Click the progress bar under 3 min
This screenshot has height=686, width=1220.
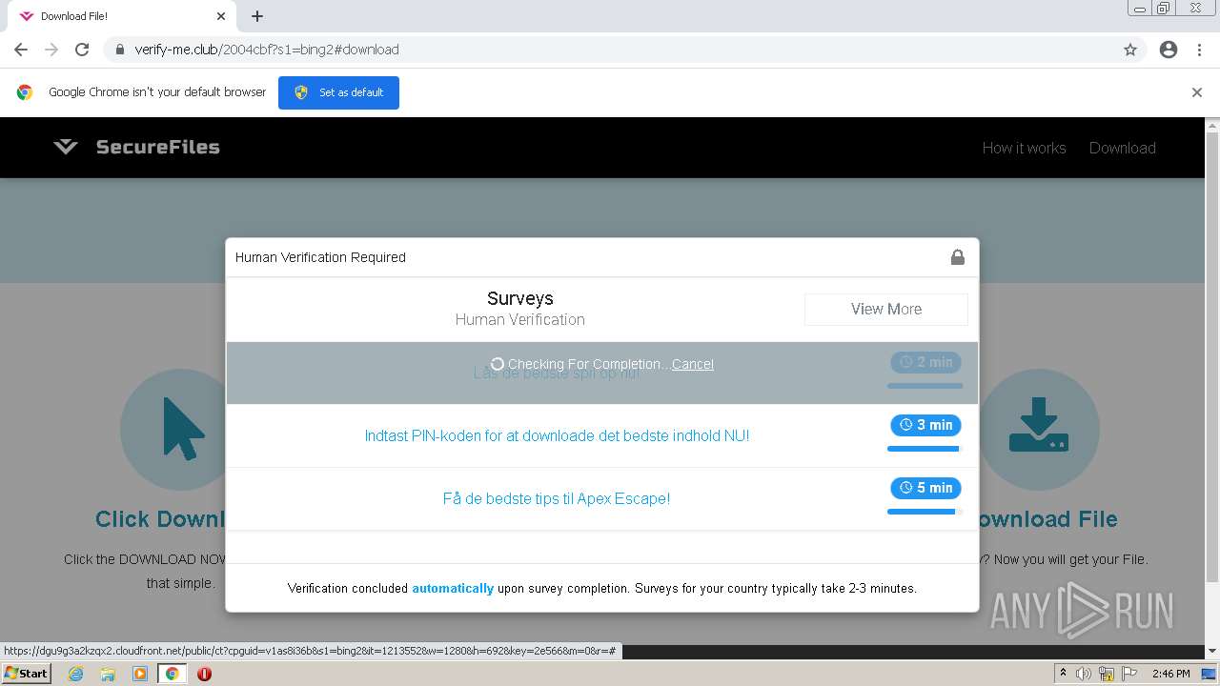[x=925, y=449]
